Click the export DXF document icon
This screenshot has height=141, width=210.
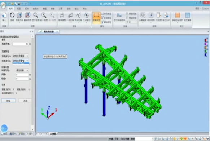[166, 17]
